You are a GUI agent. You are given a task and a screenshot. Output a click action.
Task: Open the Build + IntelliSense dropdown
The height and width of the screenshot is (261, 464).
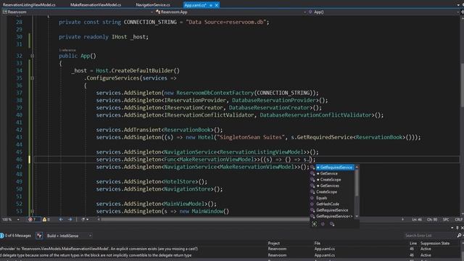point(69,236)
